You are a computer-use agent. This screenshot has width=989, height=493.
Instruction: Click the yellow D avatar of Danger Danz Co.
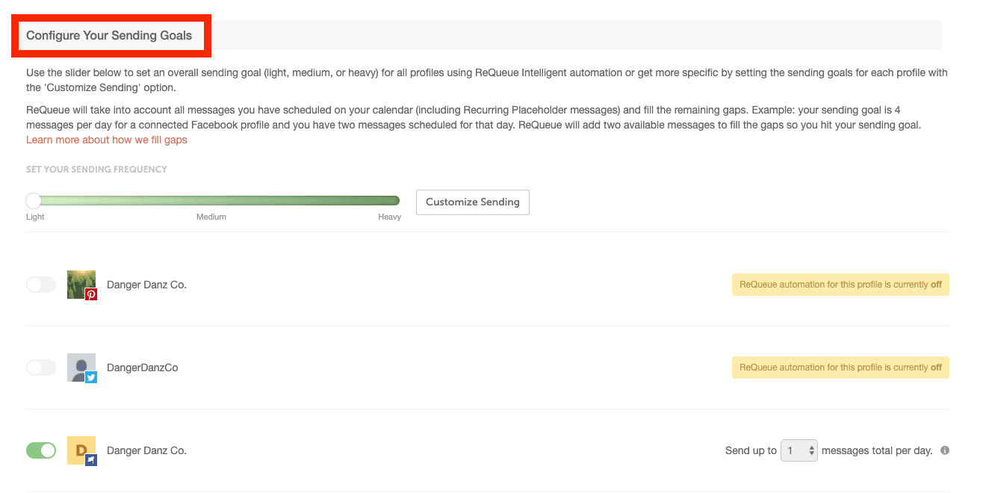pyautogui.click(x=81, y=450)
